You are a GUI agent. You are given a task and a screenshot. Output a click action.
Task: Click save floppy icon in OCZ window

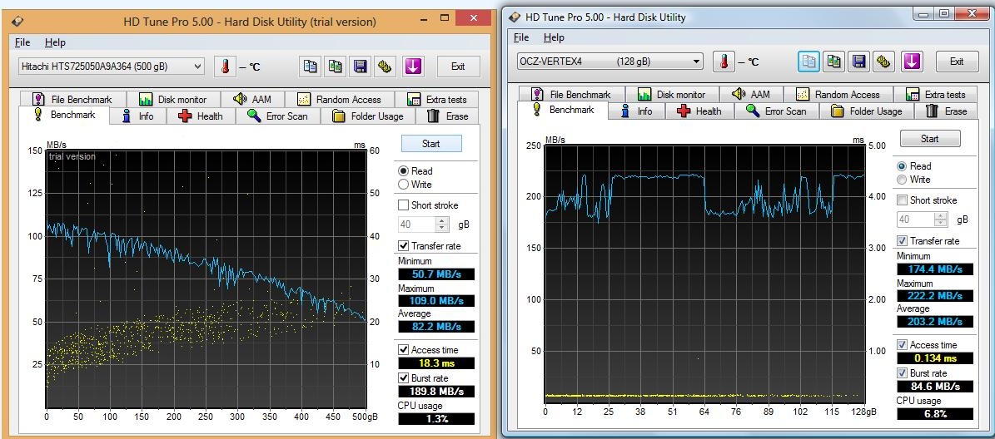point(858,62)
